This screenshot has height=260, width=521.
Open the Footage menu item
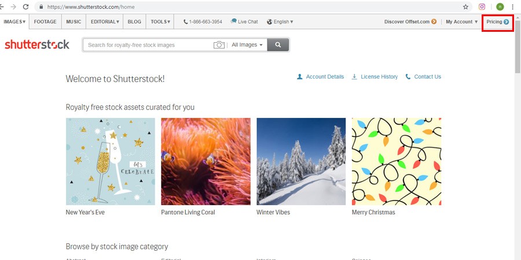(x=45, y=22)
